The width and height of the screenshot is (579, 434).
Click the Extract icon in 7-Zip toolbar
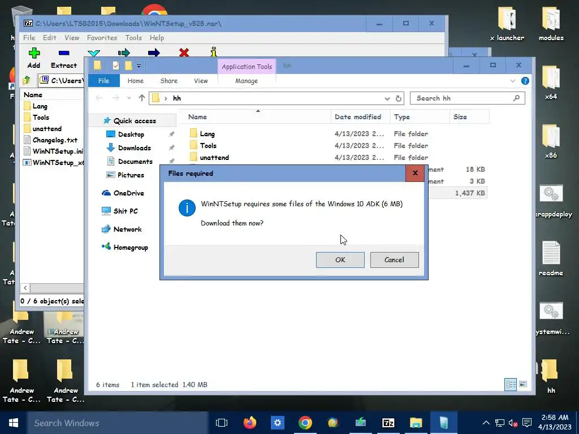(x=64, y=53)
